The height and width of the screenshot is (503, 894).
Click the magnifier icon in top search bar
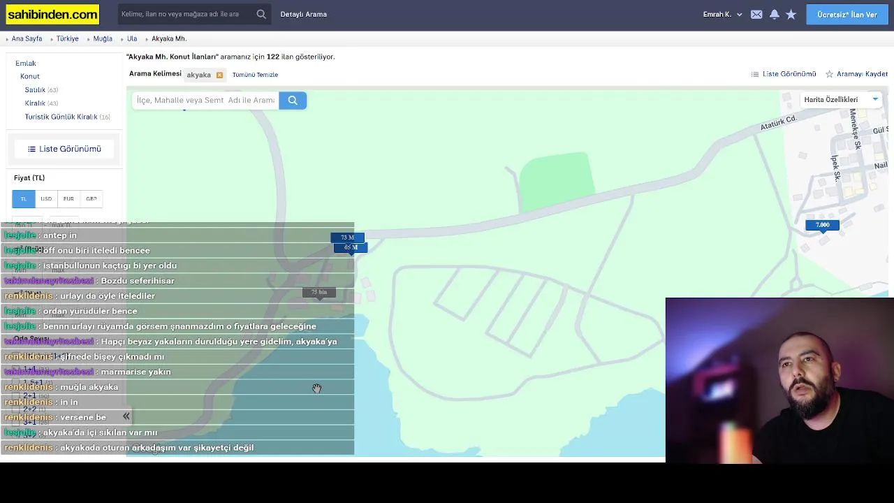[261, 14]
